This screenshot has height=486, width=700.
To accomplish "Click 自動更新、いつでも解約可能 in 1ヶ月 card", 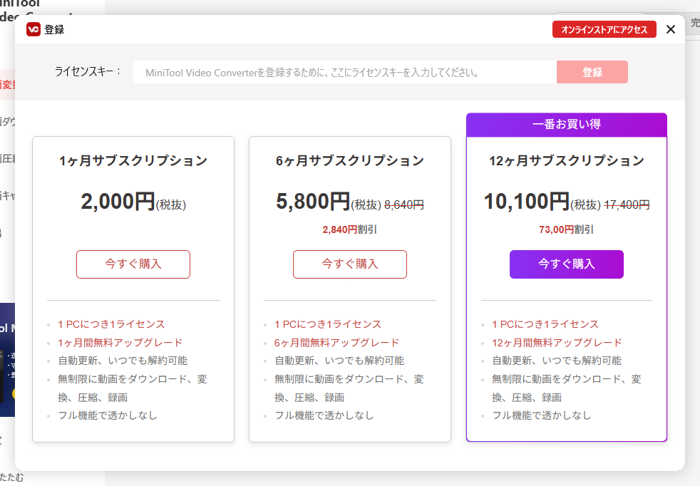I will 123,361.
